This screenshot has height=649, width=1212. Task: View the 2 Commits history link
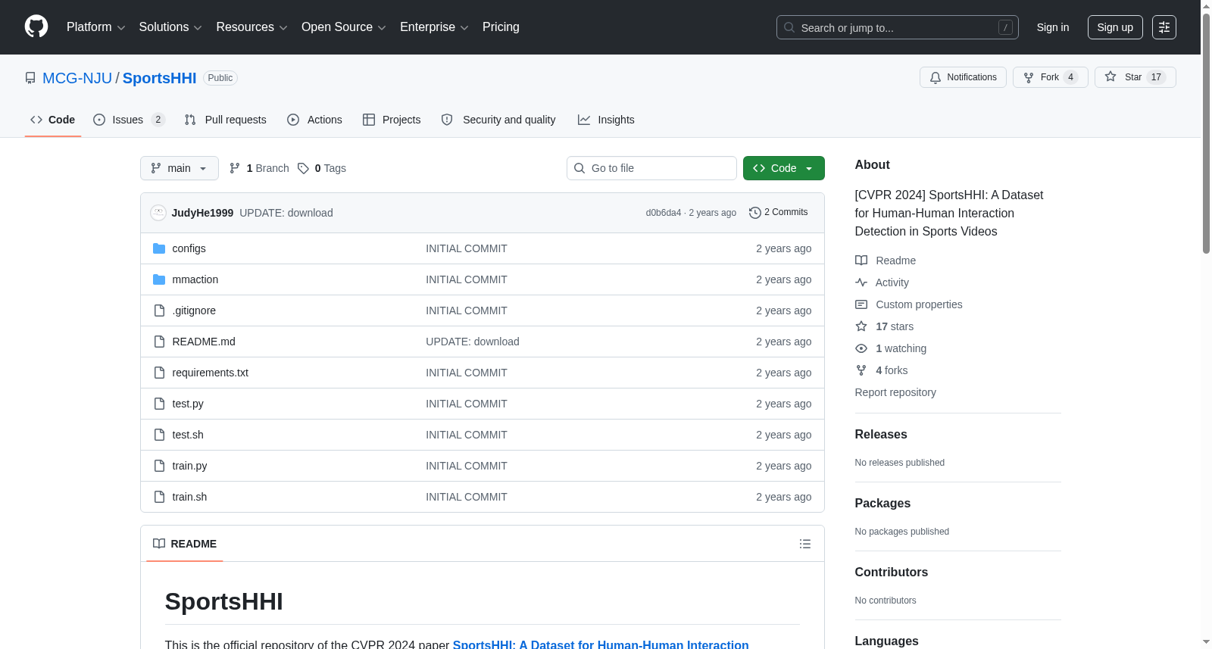tap(778, 213)
